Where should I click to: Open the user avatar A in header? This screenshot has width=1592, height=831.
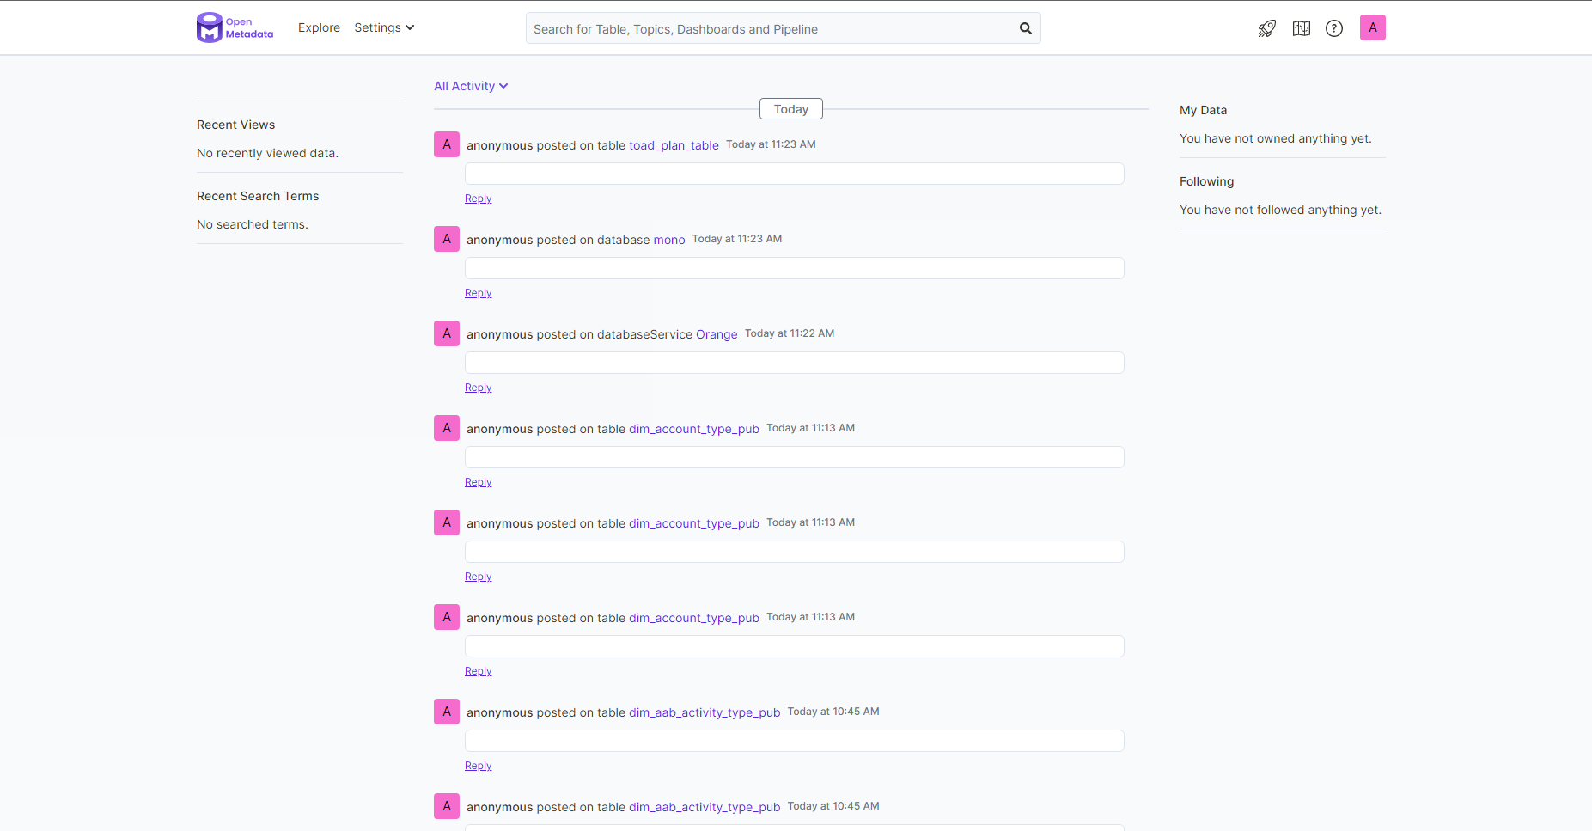[1373, 27]
